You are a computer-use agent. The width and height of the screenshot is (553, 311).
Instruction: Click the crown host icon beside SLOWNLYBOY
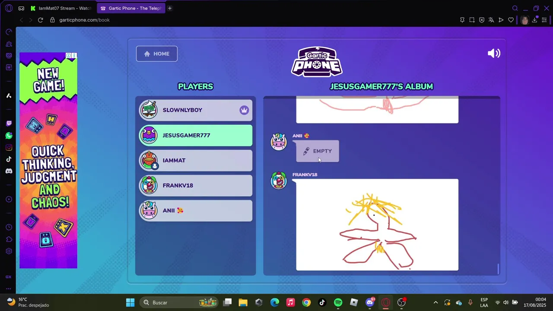[244, 110]
